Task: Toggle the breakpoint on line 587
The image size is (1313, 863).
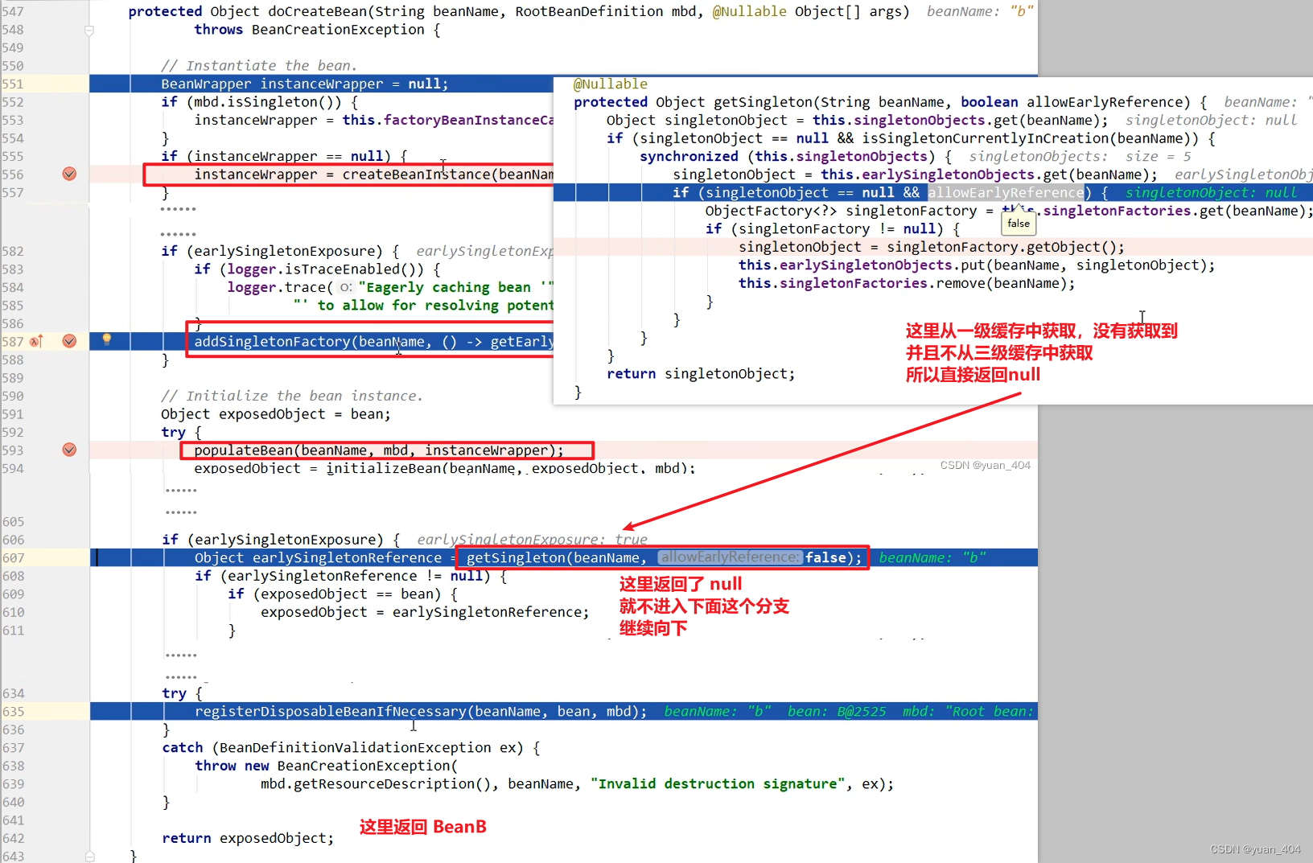Action: coord(70,341)
